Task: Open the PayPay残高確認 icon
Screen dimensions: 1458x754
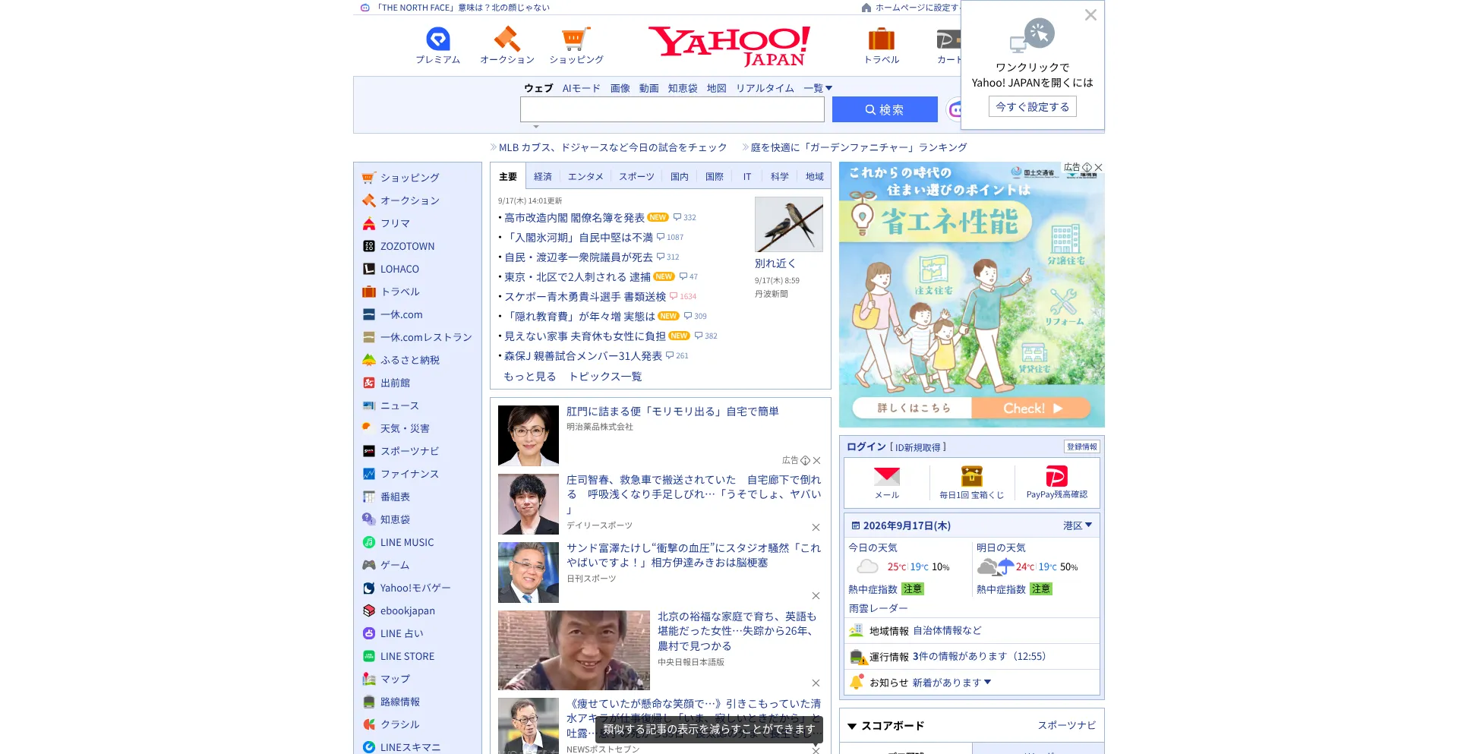Action: pos(1056,476)
